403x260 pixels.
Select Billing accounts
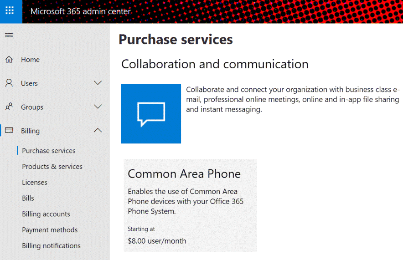pyautogui.click(x=46, y=214)
